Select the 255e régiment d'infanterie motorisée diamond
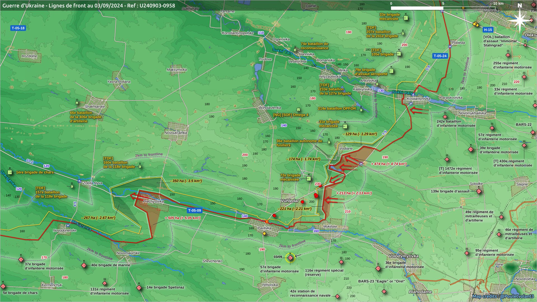 (x=508, y=55)
